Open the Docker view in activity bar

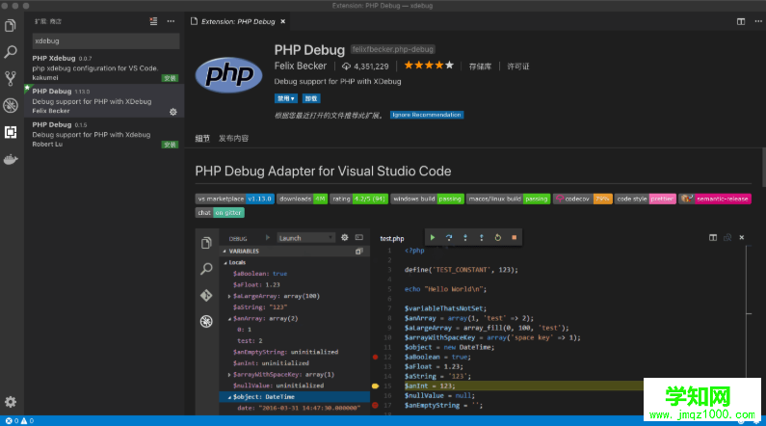click(11, 159)
